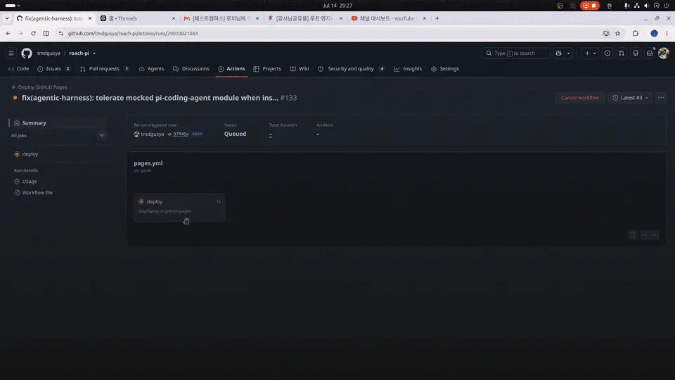Bookmark this page with star icon
Image resolution: width=675 pixels, height=380 pixels.
coord(618,33)
